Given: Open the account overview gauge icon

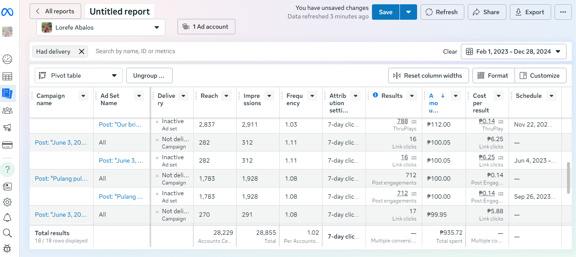Looking at the screenshot, I should (7, 59).
